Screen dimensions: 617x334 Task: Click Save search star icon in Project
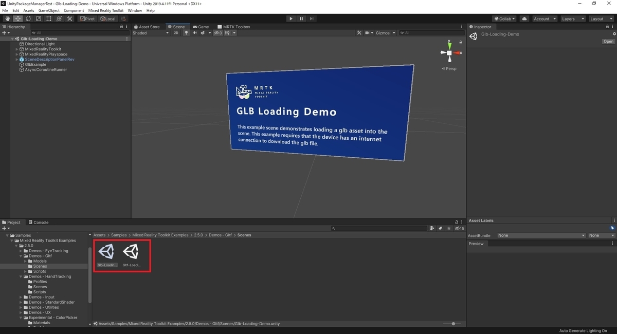point(449,228)
